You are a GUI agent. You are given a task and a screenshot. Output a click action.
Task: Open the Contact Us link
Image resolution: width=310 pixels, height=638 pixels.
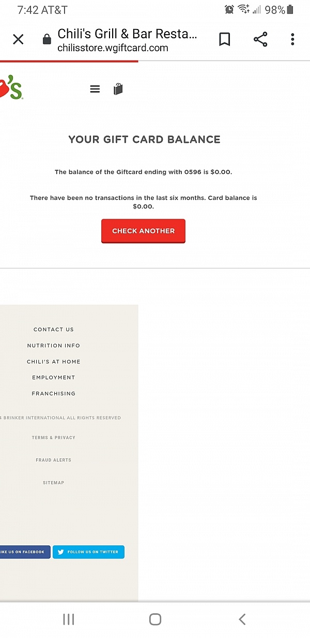point(54,330)
